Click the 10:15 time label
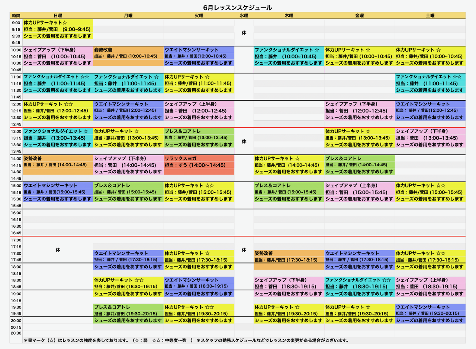Screen dimensions: 476x349 (x=16, y=56)
